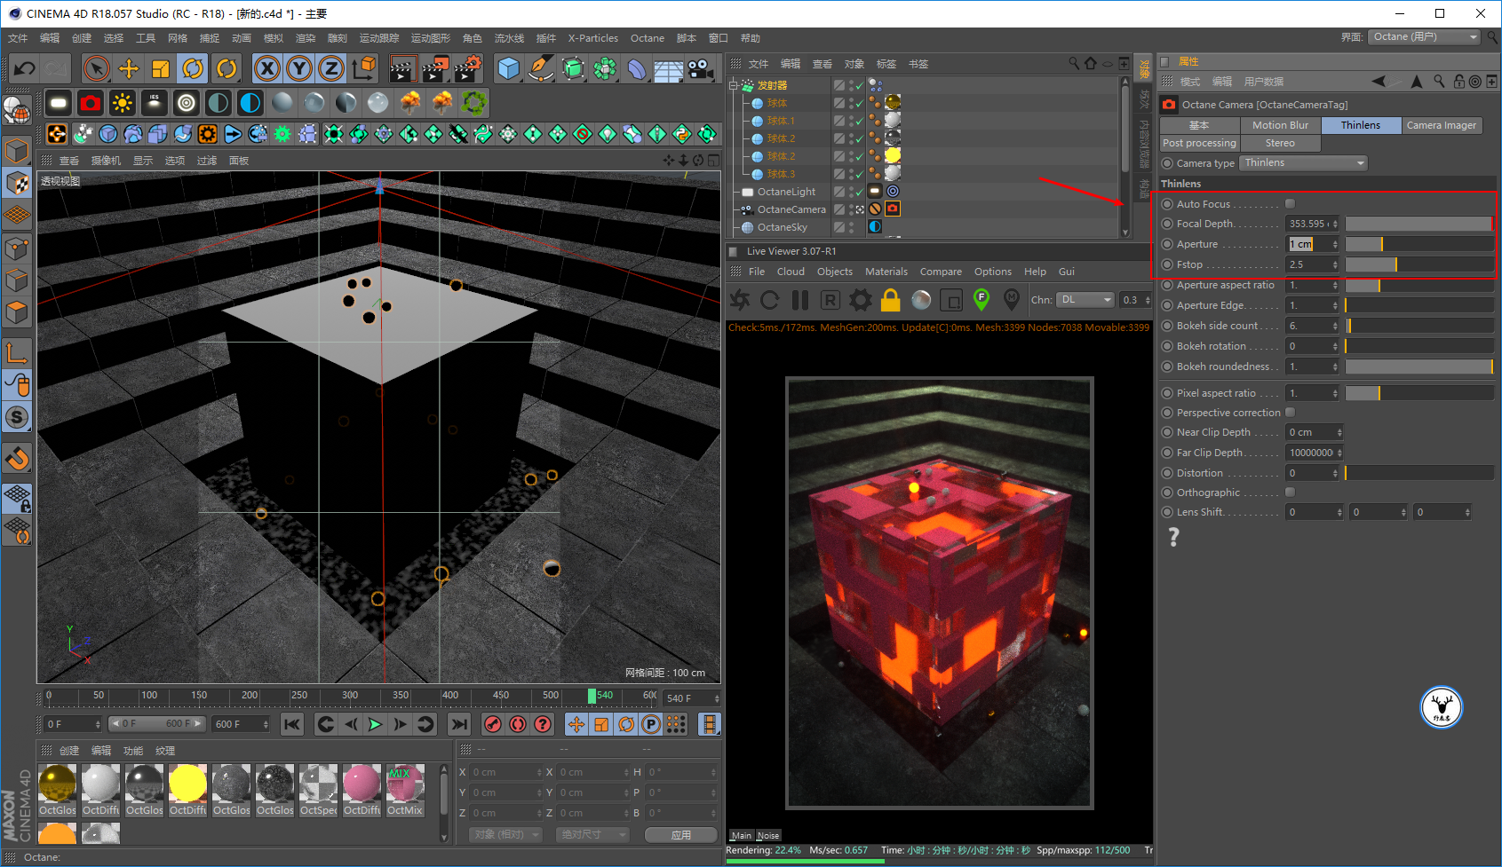Enable the Orthographic checkbox
Image resolution: width=1502 pixels, height=867 pixels.
pos(1290,493)
